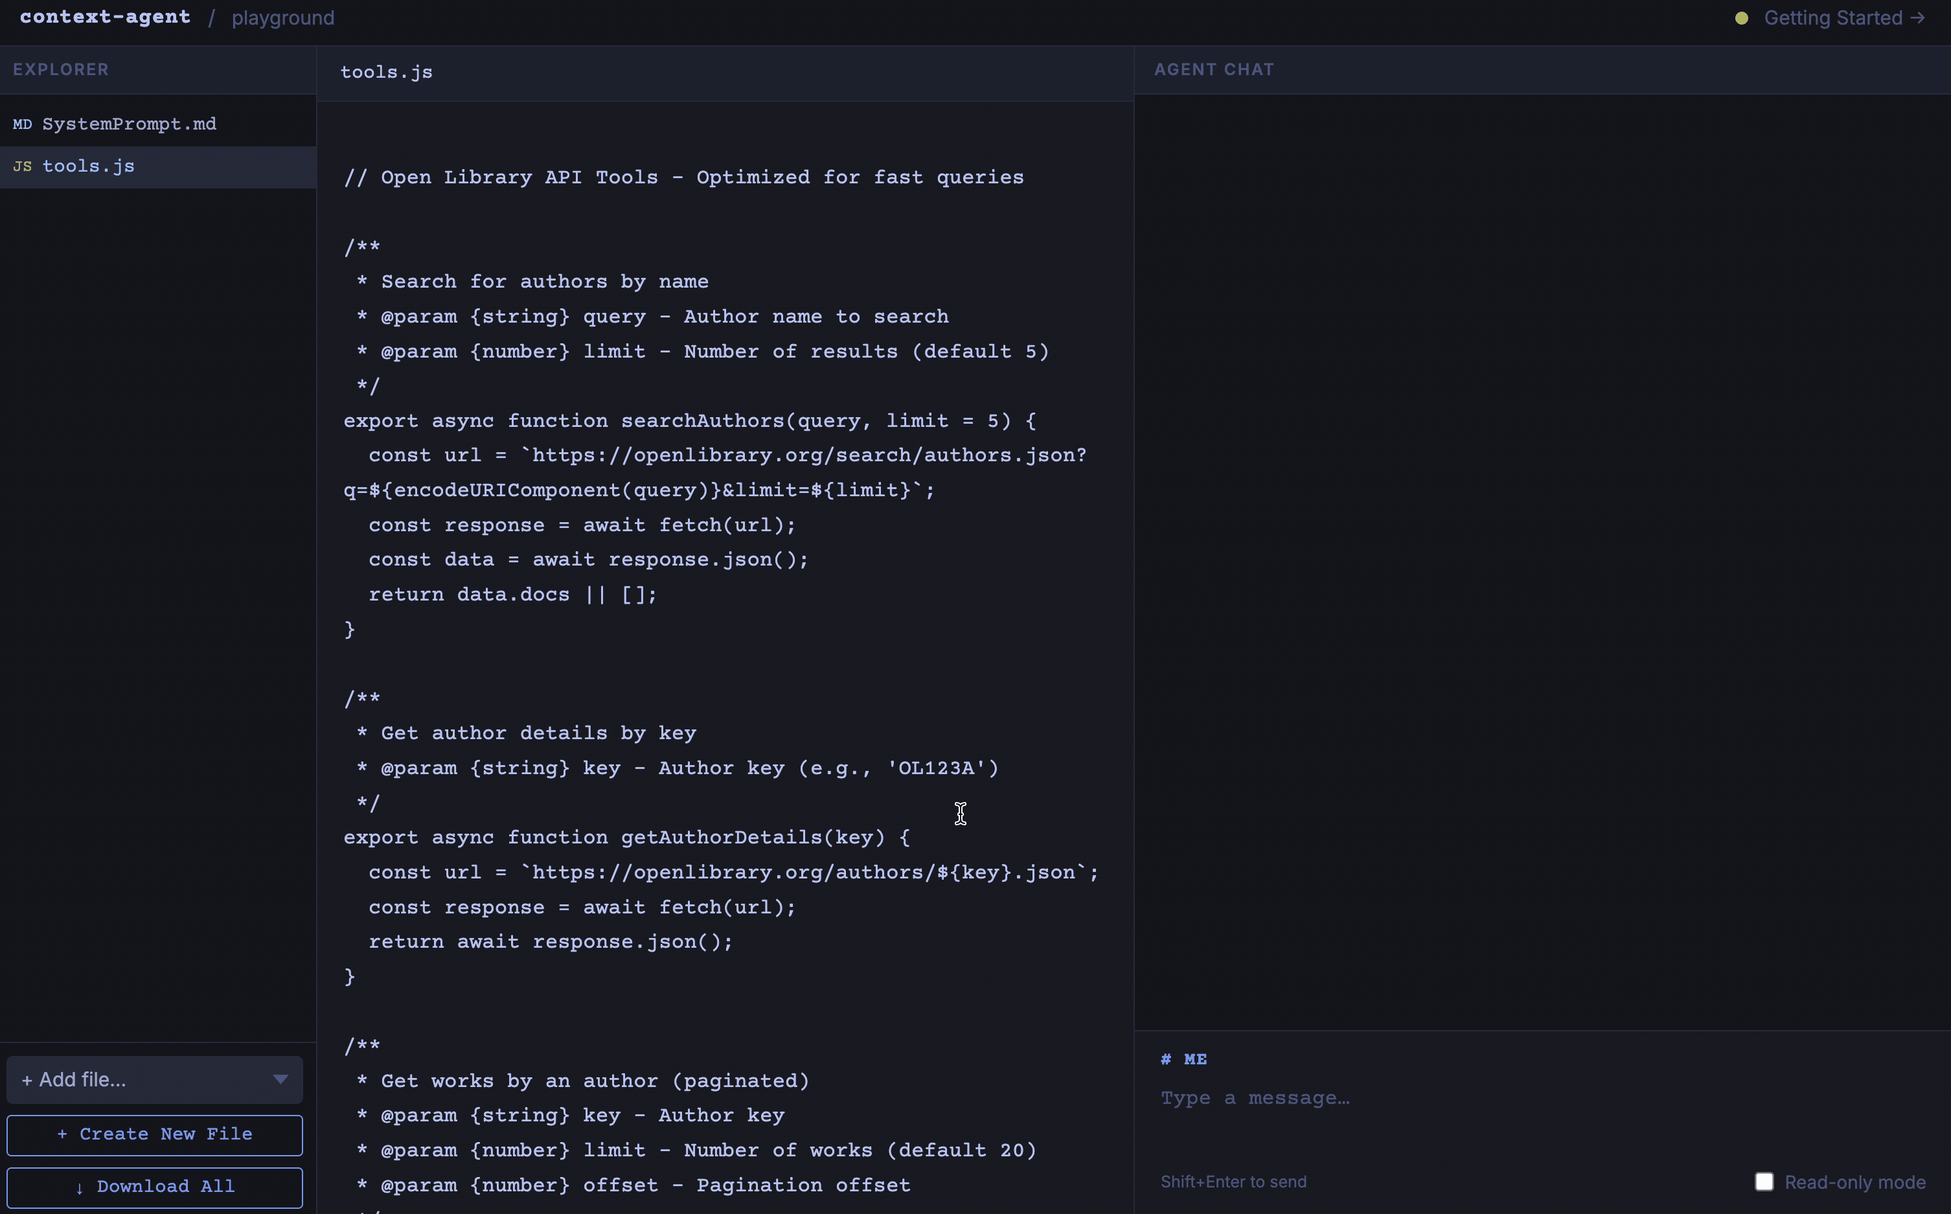Click the '# ME' label in chat
The image size is (1951, 1214).
tap(1183, 1059)
